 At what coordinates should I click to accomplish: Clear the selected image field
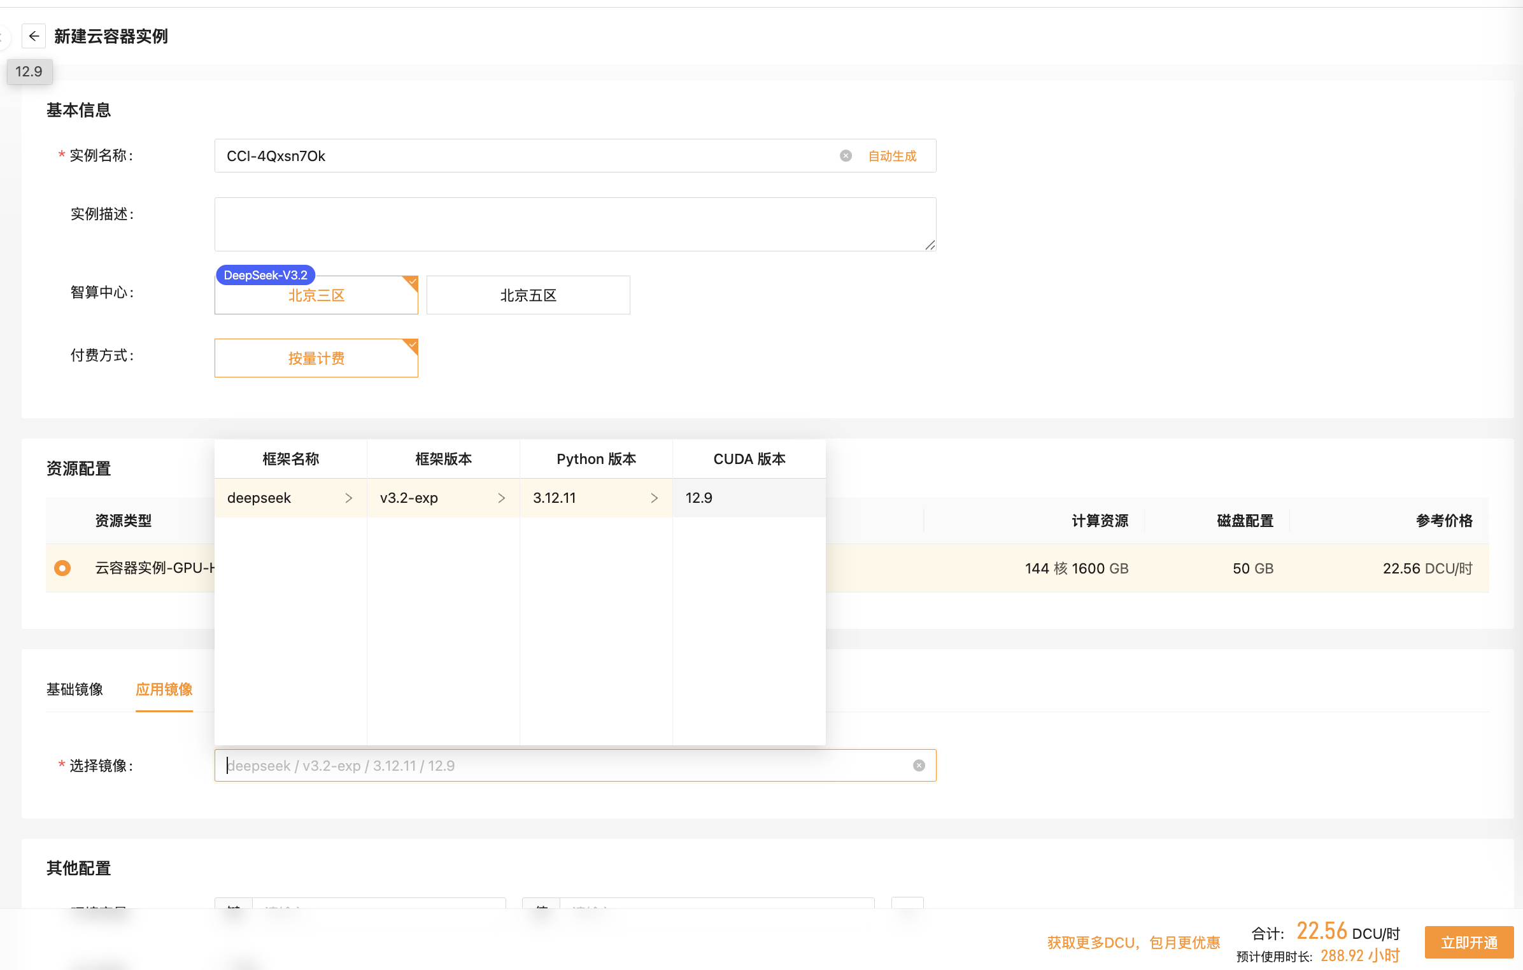coord(919,766)
